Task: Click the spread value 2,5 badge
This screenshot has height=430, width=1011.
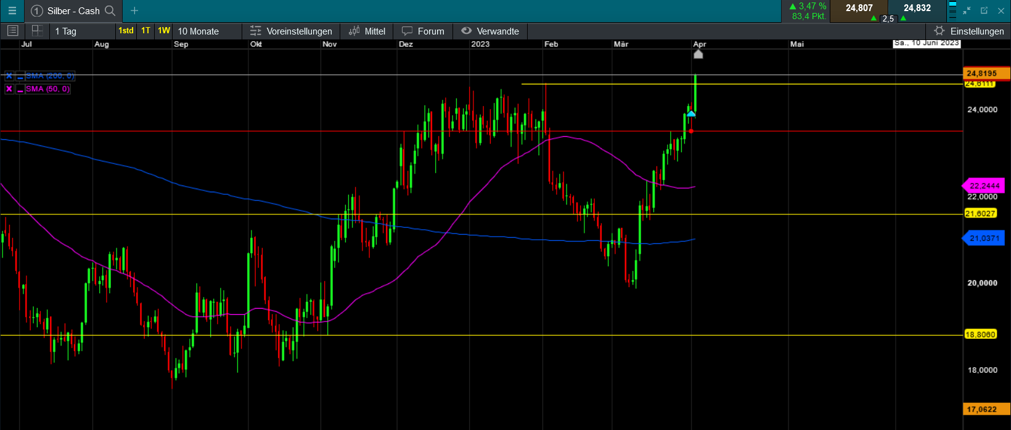Action: [888, 18]
